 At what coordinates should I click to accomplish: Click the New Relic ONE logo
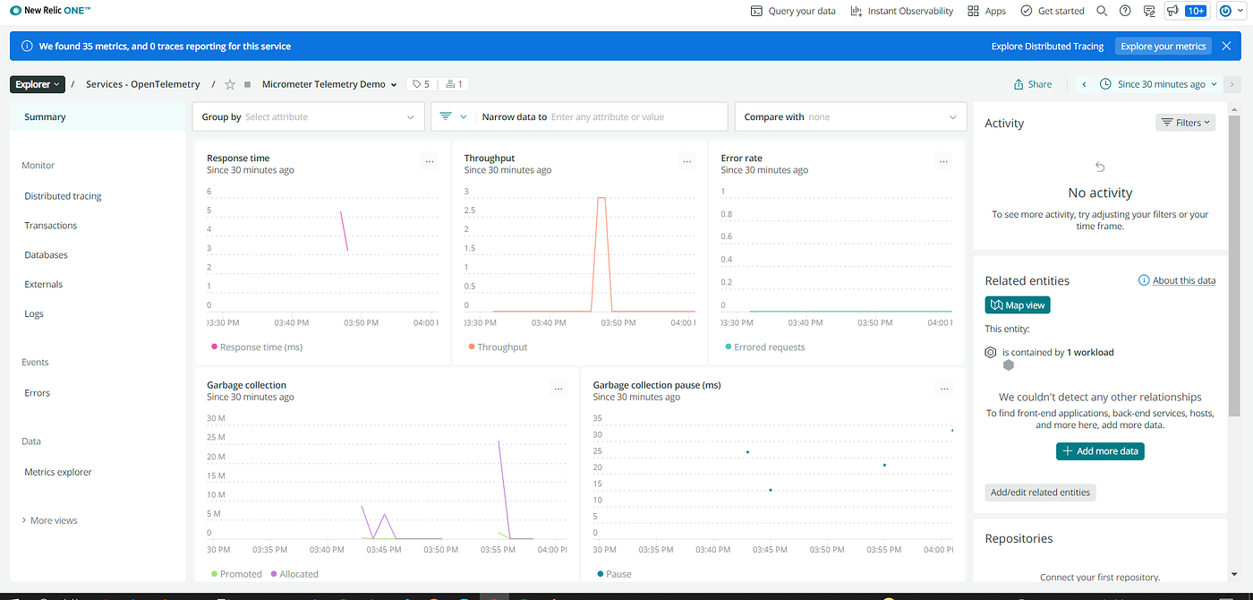coord(50,11)
